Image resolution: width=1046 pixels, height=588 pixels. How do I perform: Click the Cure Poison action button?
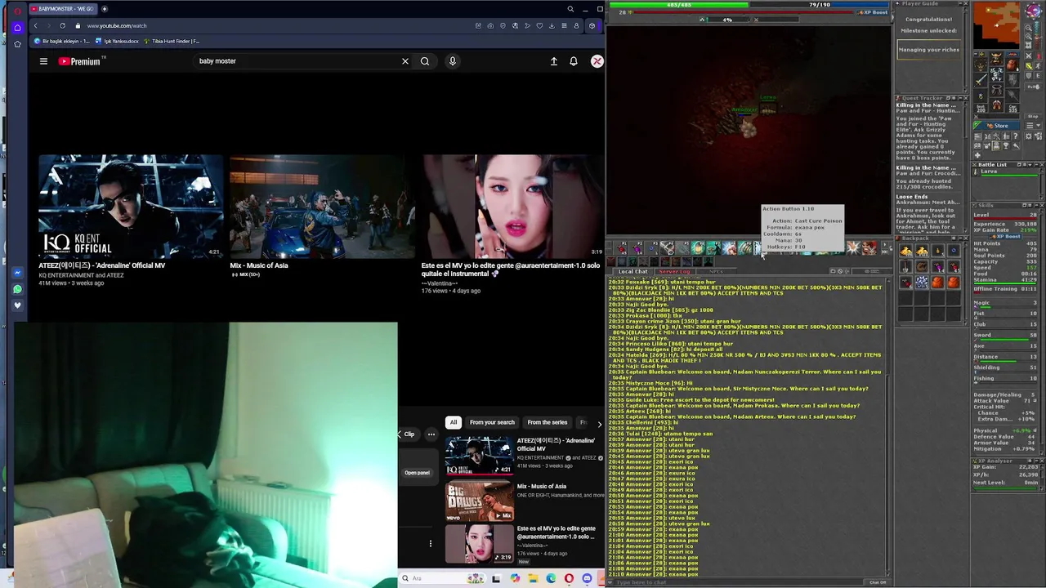(x=758, y=247)
